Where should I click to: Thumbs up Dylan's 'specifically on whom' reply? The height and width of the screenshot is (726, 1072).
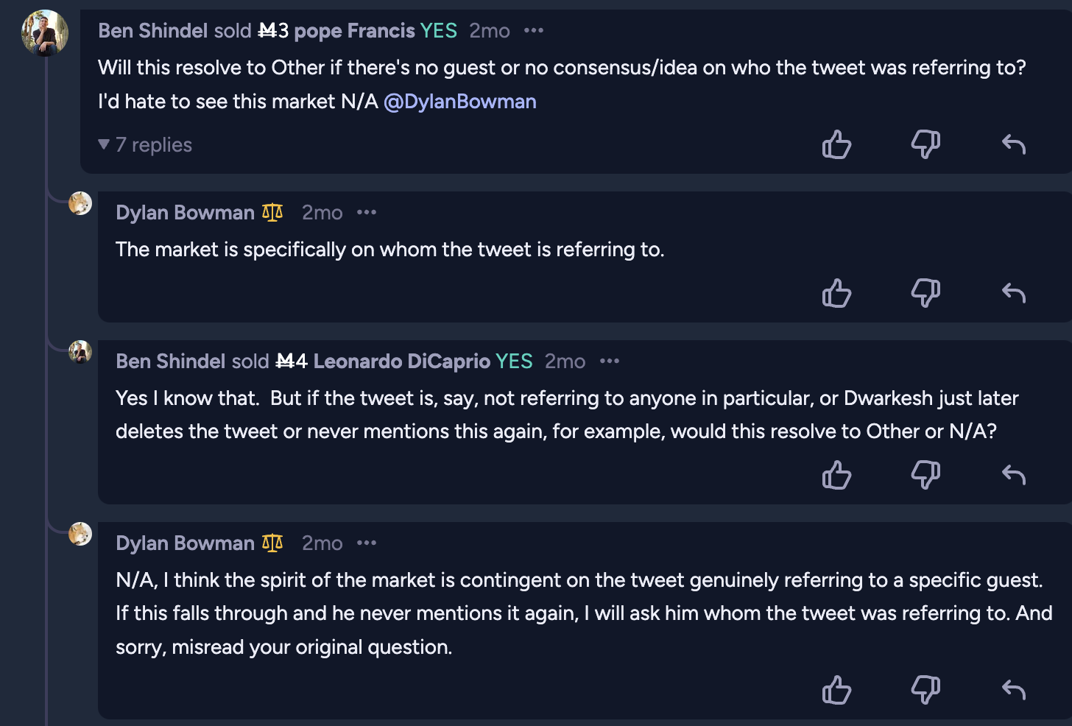(836, 293)
